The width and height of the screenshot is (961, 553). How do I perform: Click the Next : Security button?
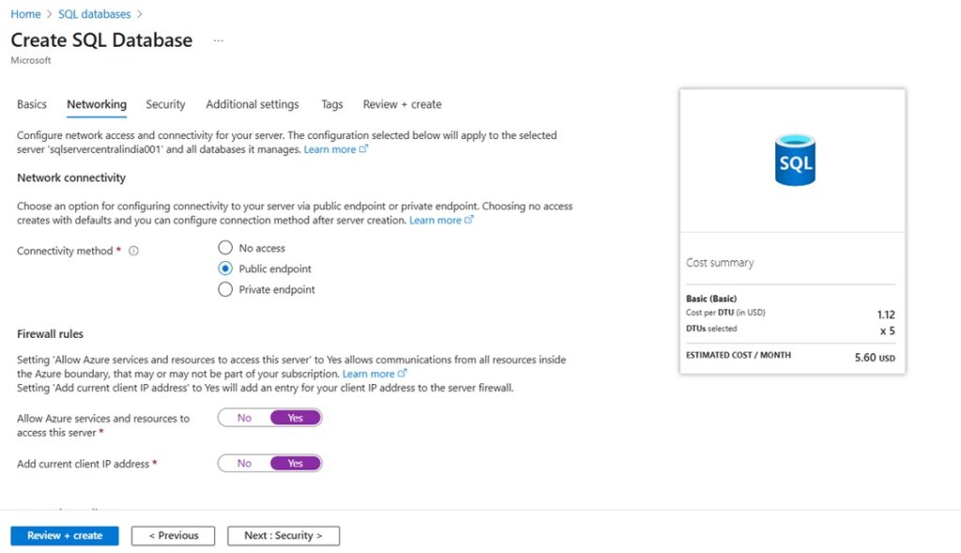point(283,536)
